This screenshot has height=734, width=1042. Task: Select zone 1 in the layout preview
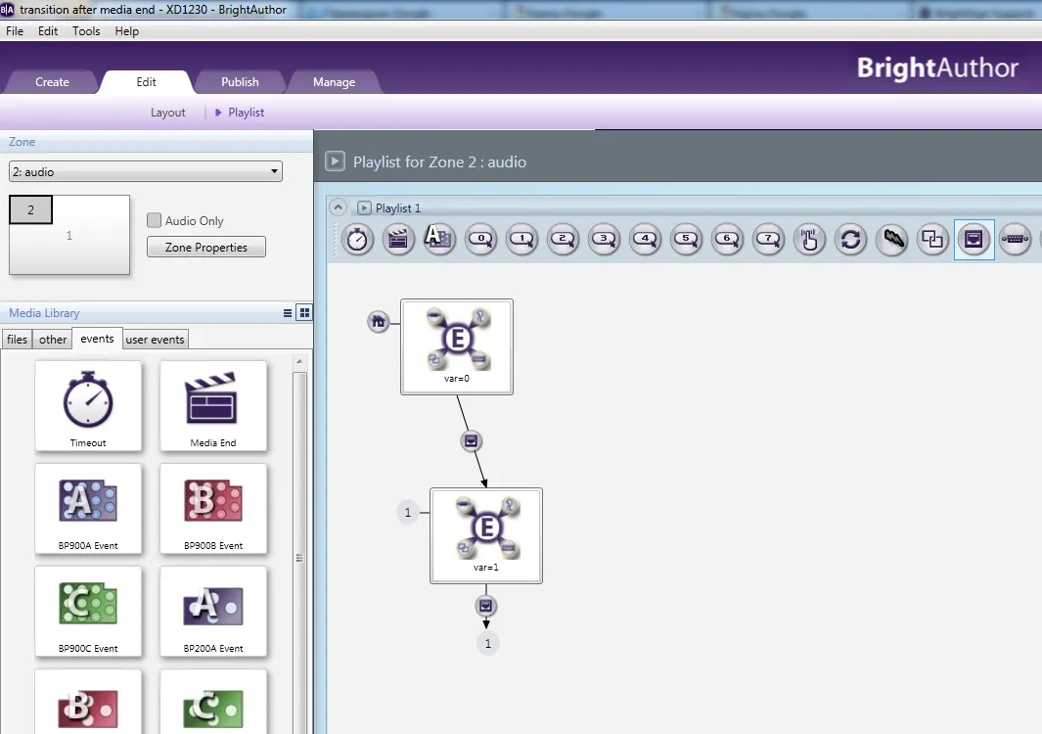(69, 235)
